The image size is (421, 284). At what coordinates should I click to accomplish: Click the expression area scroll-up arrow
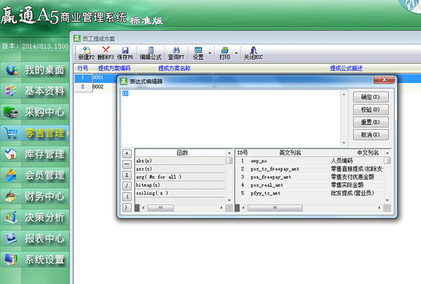tap(344, 94)
